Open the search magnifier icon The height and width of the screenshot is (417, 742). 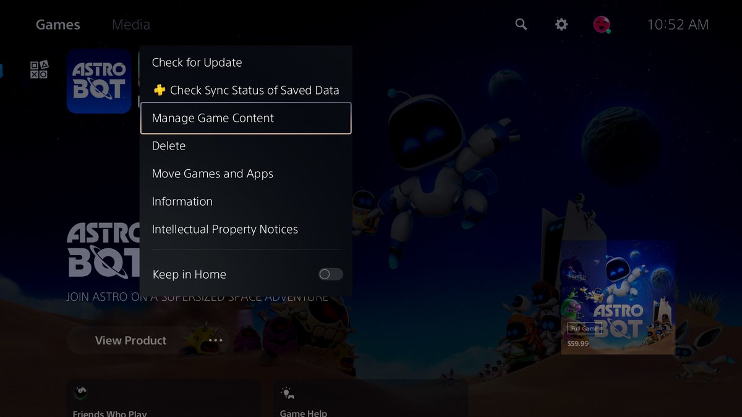coord(521,24)
